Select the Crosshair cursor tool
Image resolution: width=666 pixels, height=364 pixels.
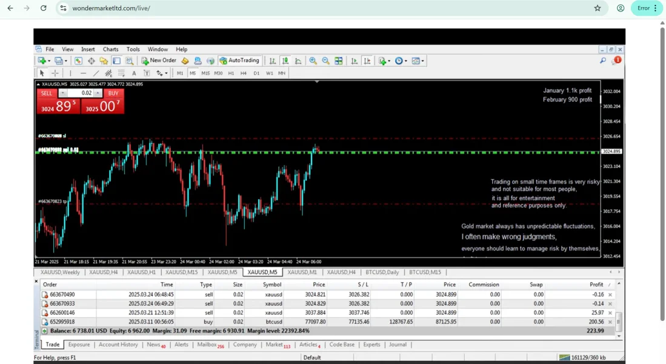[55, 73]
